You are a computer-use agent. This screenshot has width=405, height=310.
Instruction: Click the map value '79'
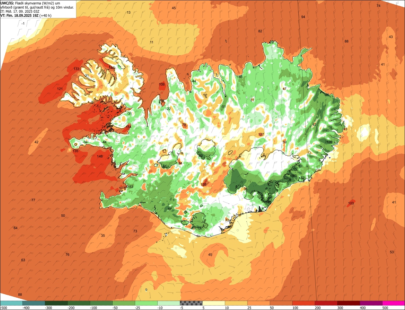[184, 125]
